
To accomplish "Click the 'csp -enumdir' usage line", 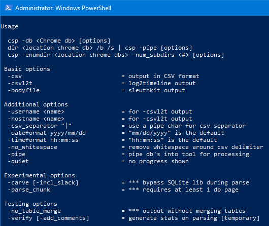I will coord(116,55).
